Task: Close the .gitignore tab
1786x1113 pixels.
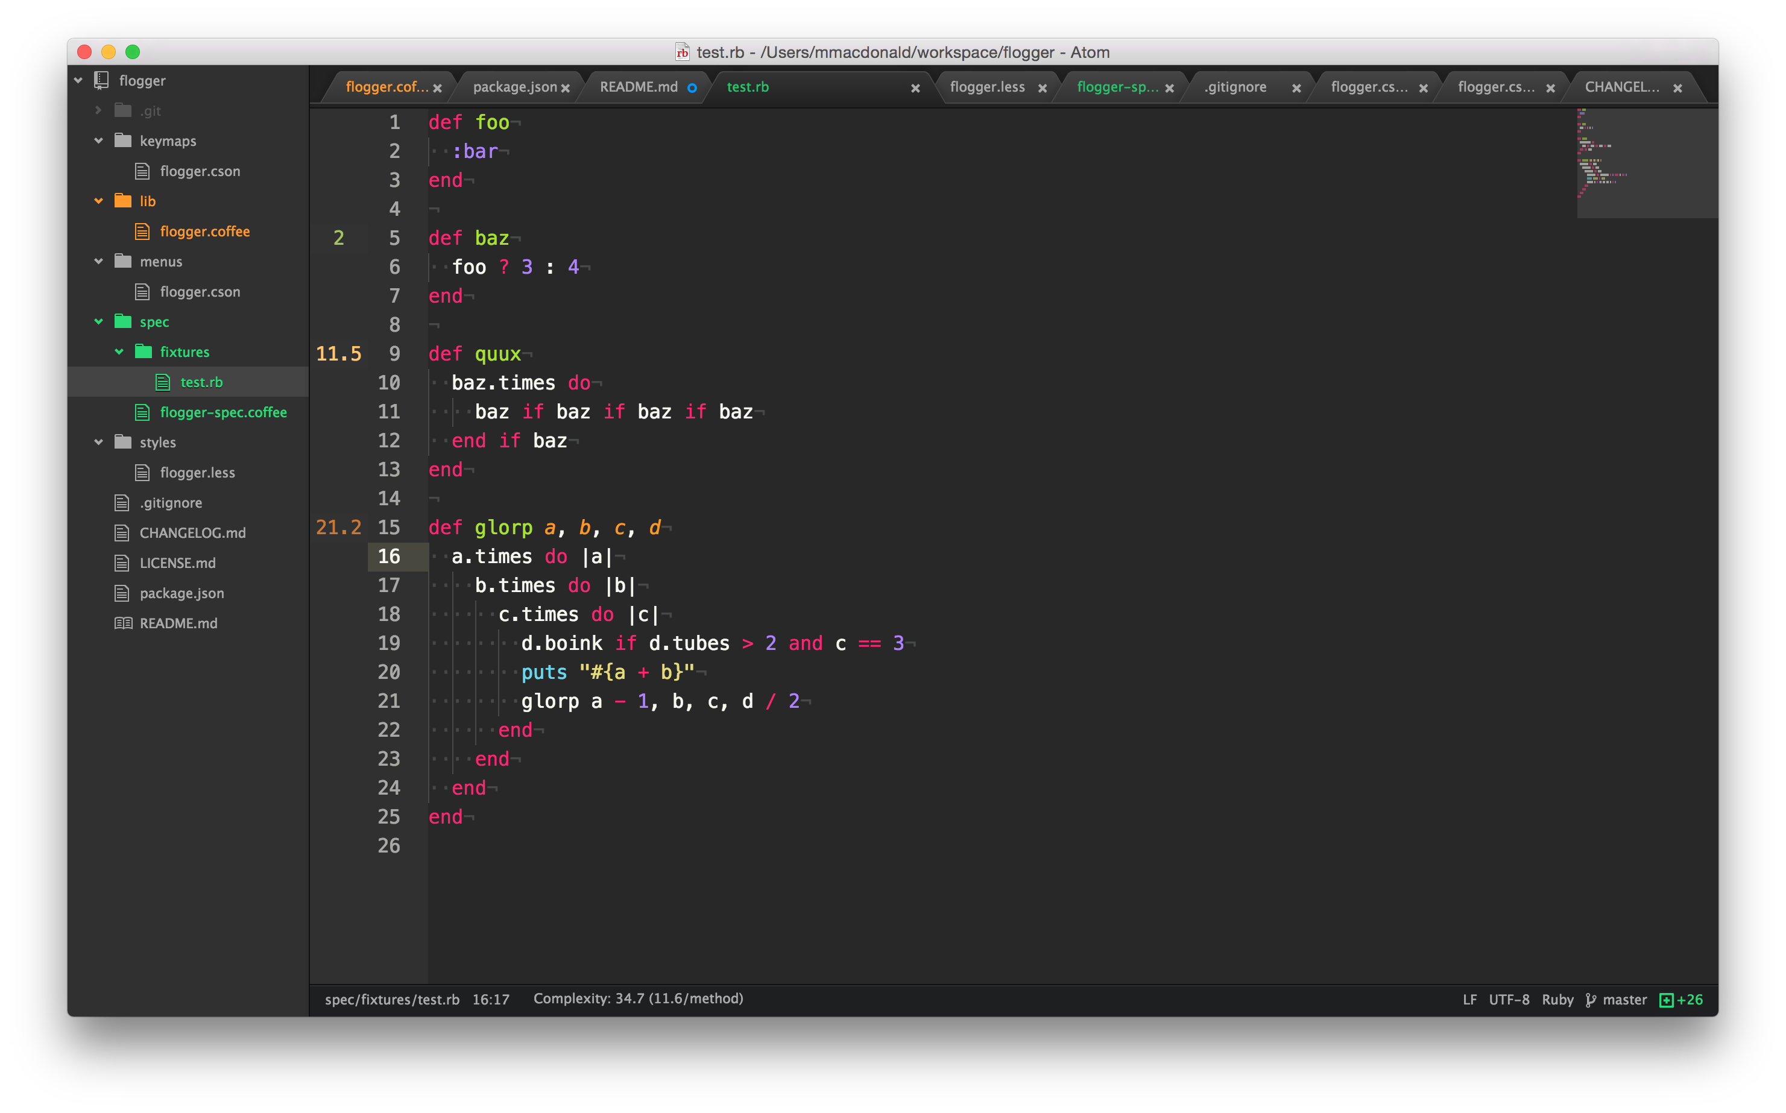Action: click(x=1296, y=89)
